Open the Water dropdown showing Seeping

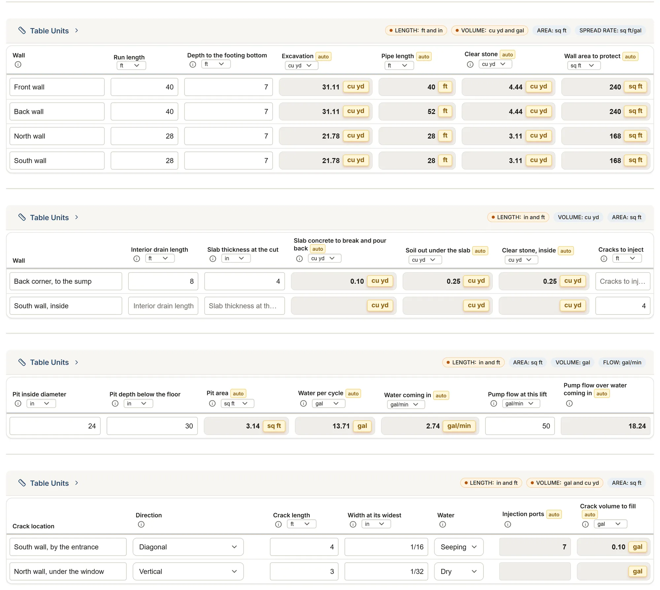[x=459, y=547]
